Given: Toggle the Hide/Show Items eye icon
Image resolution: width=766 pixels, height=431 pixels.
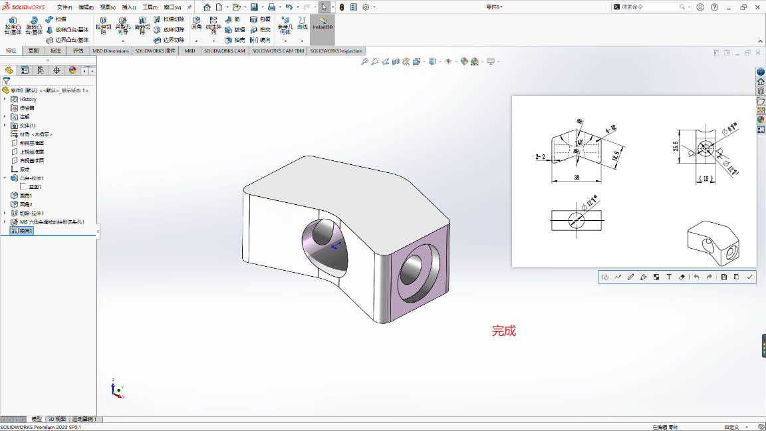Looking at the screenshot, I should (x=448, y=62).
